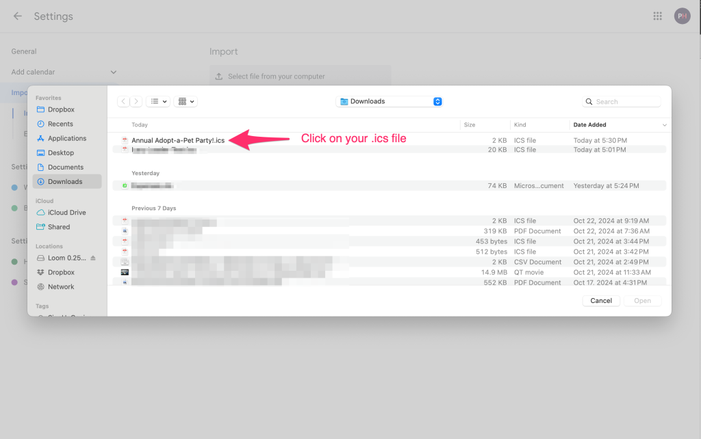Viewport: 701px width, 439px height.
Task: Click the Settings back arrow
Action: tap(18, 16)
